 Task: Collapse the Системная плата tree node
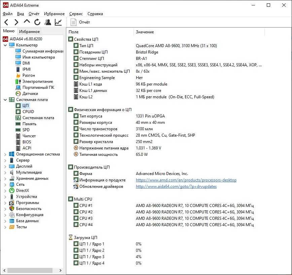[x=5, y=100]
